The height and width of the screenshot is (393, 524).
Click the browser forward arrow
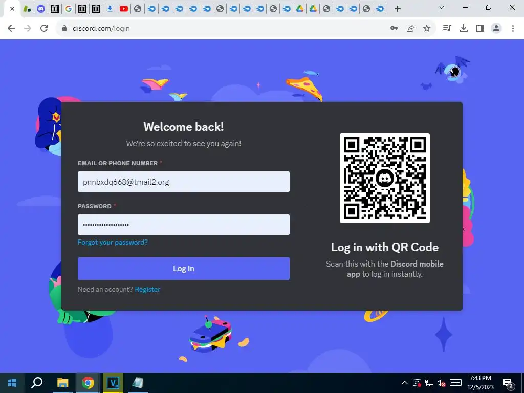tap(28, 28)
